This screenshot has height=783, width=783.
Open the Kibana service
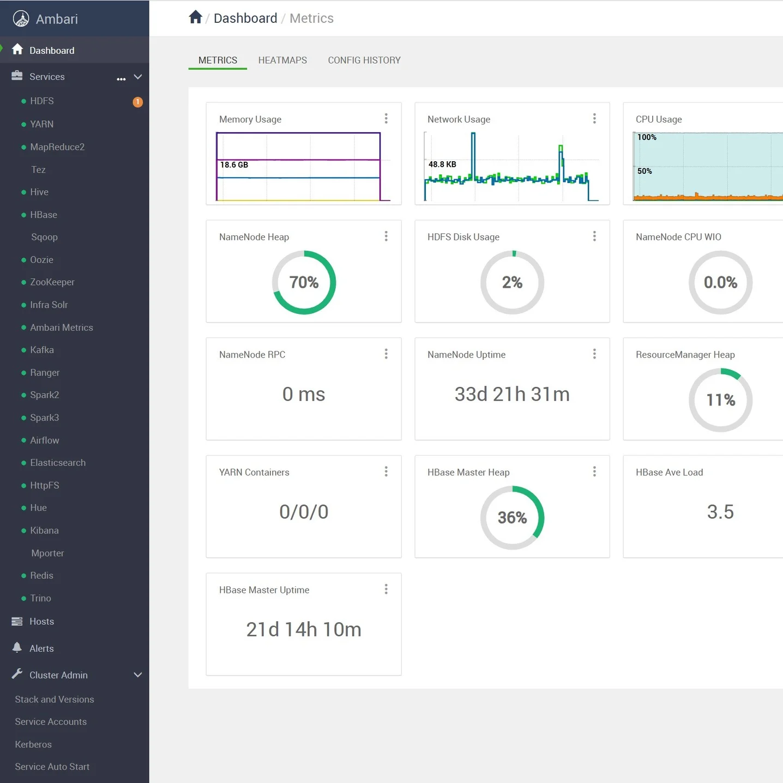click(44, 530)
